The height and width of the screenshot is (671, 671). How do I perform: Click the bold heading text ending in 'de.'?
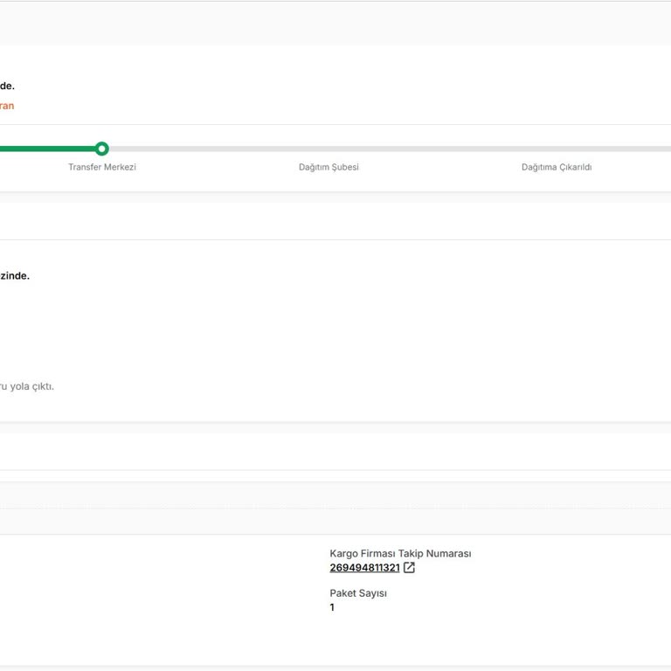coord(7,86)
